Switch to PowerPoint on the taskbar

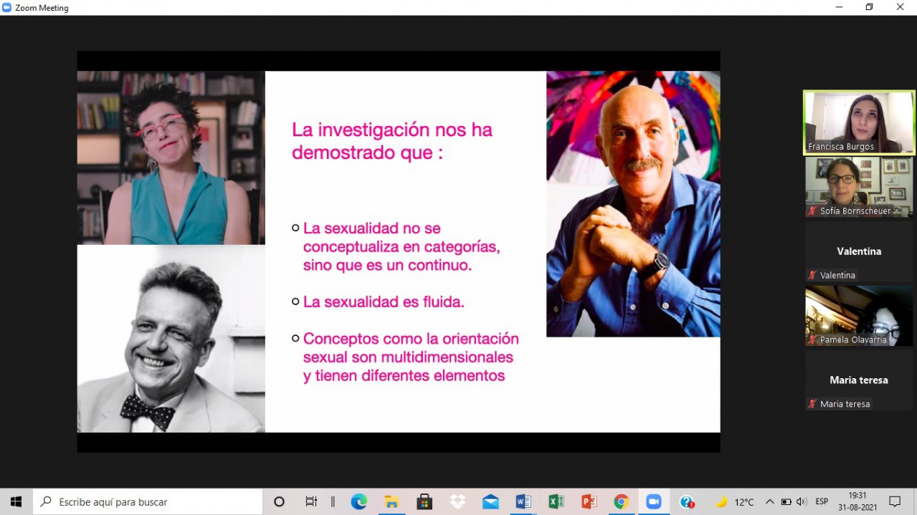(589, 501)
